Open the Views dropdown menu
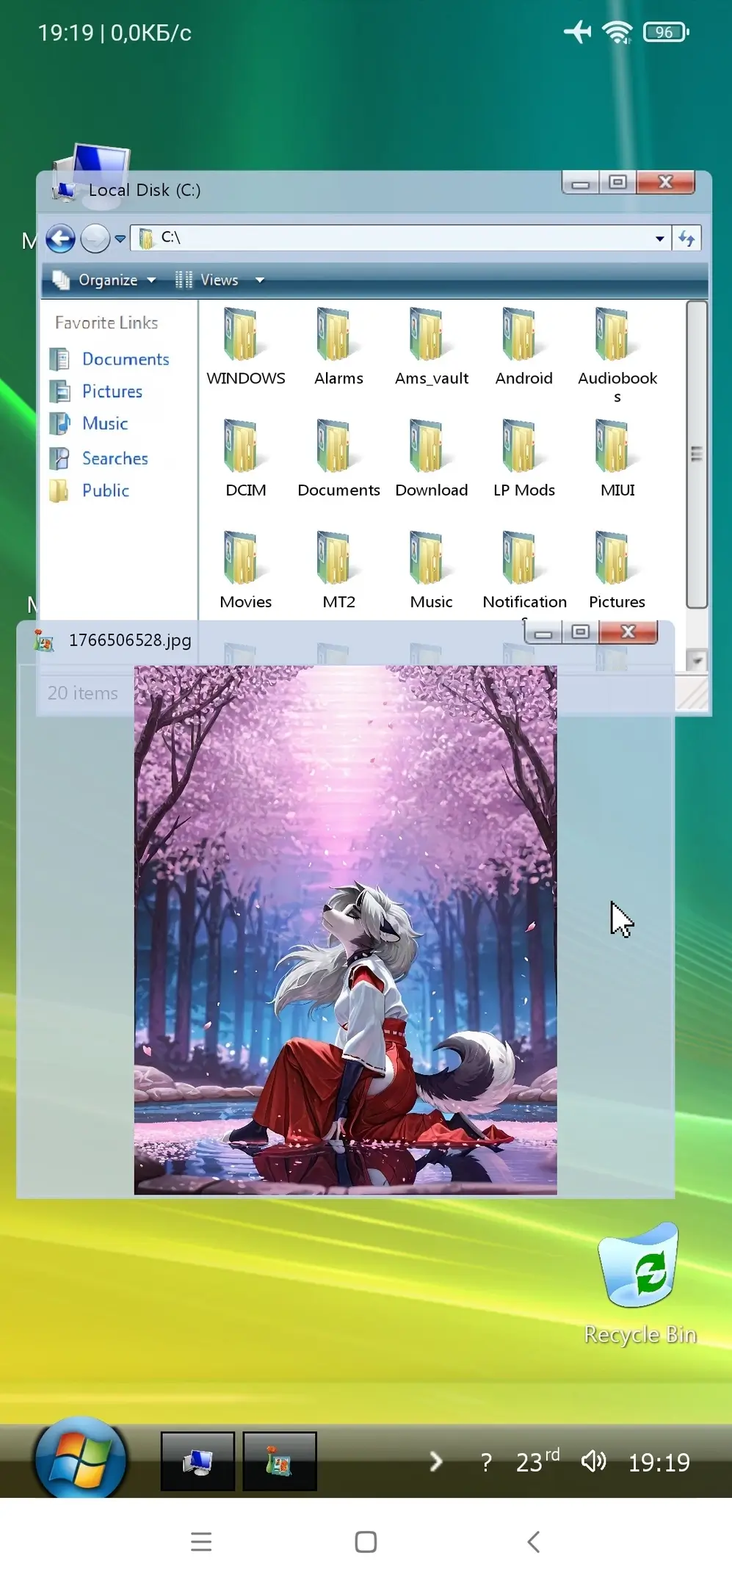 [220, 280]
